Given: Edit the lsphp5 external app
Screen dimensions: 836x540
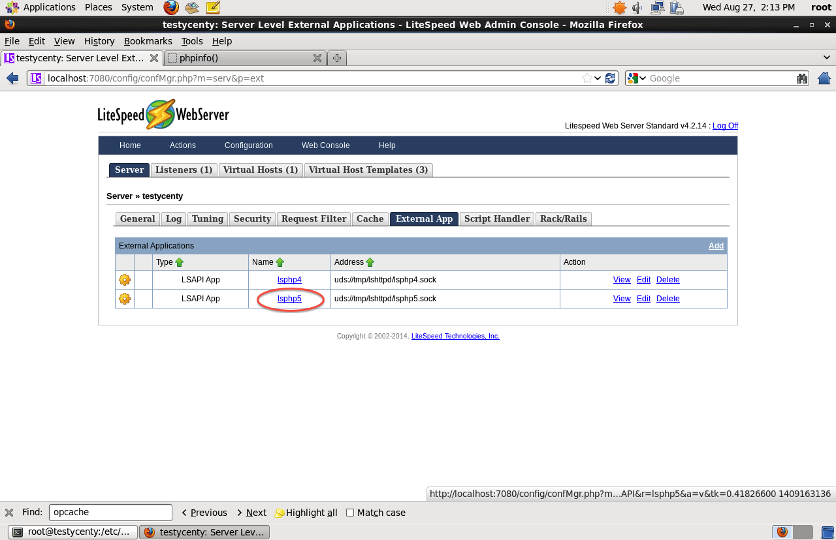Looking at the screenshot, I should pyautogui.click(x=643, y=299).
